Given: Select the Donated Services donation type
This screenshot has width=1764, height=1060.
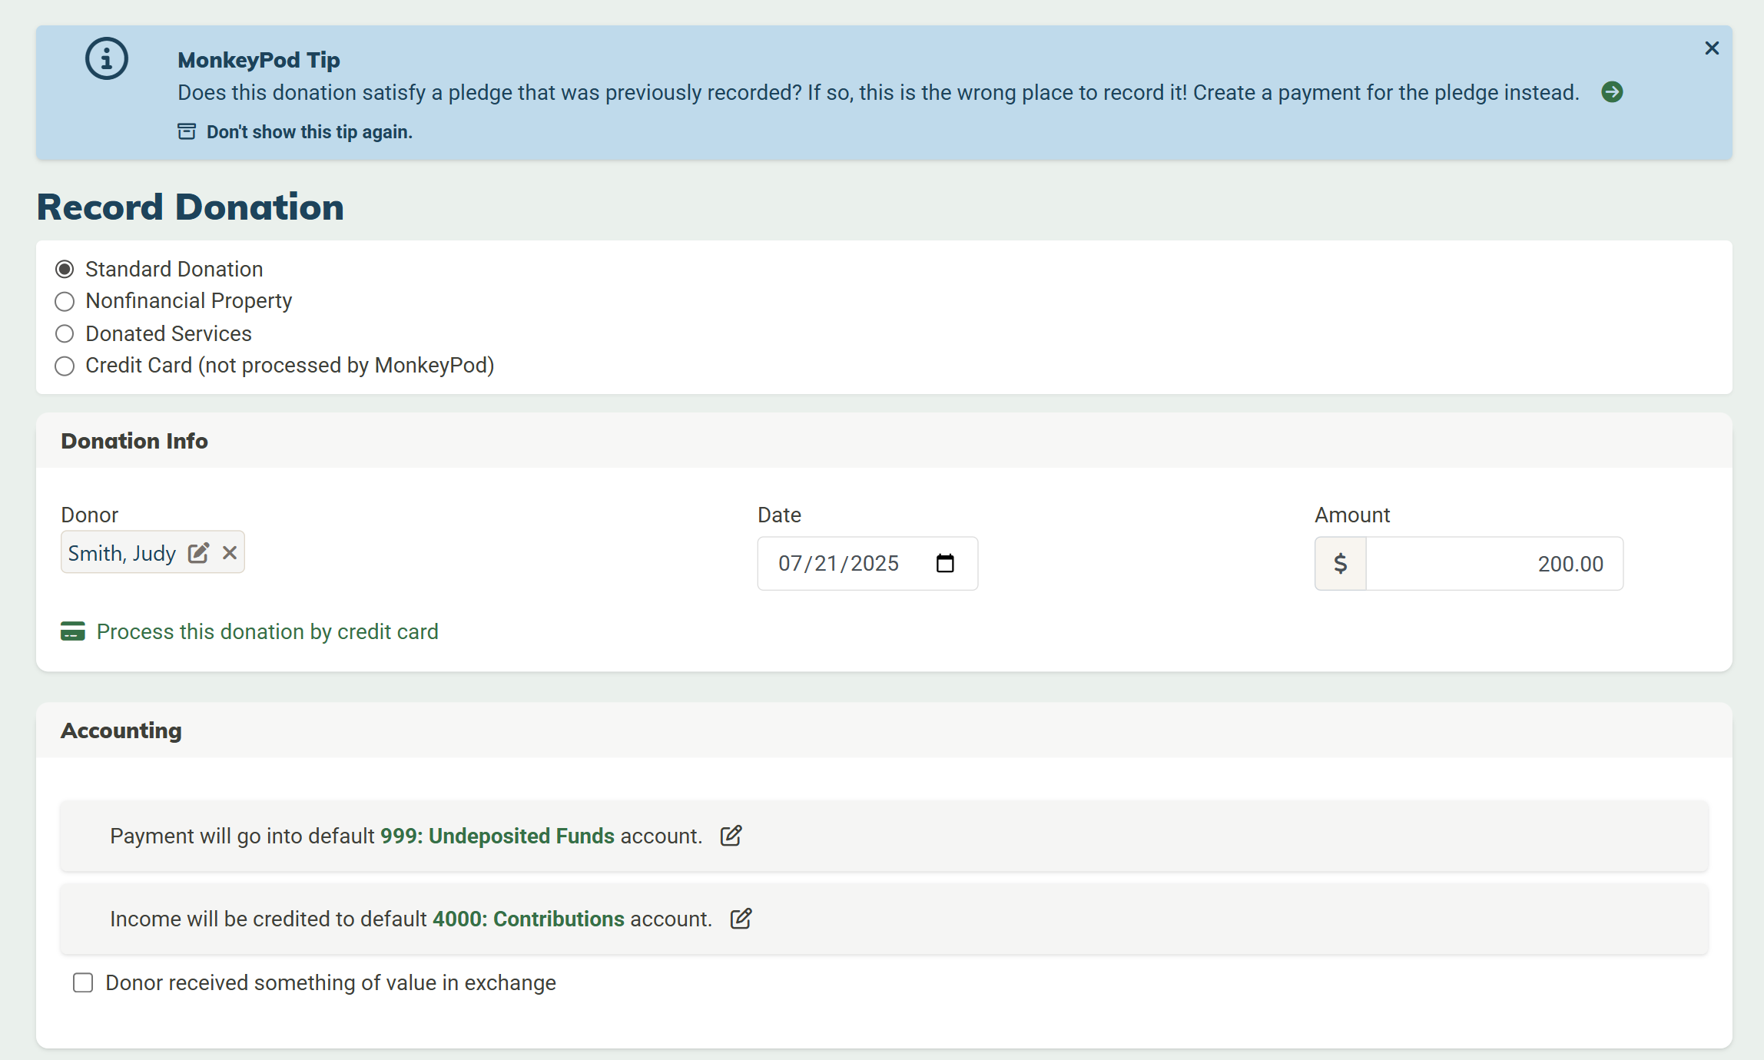Looking at the screenshot, I should [65, 333].
